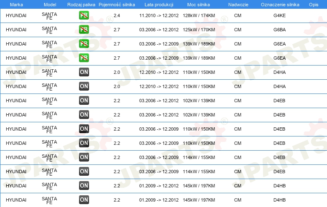This screenshot has width=327, height=207.
Task: Select SANTA FE in the G6BA row
Action: tap(49, 30)
